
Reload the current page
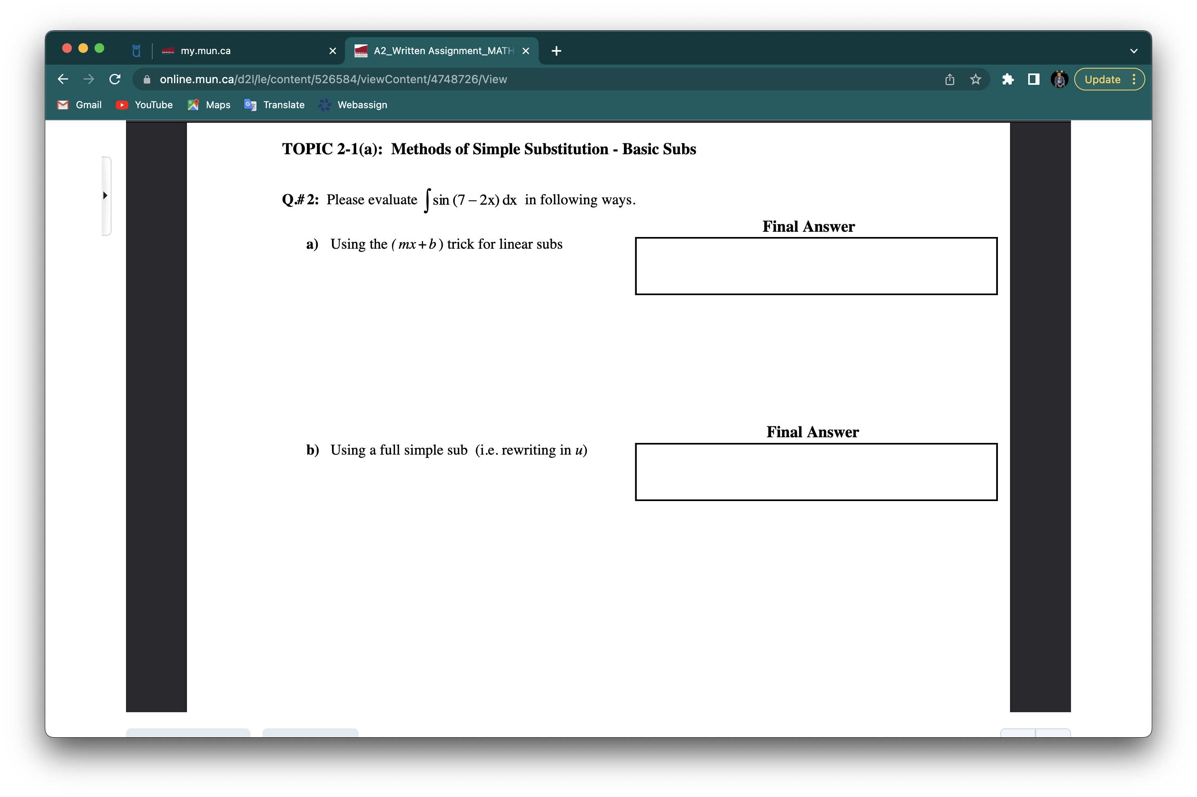coord(114,79)
